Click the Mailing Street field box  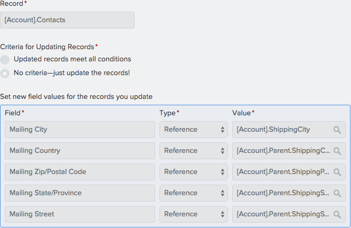(80, 214)
